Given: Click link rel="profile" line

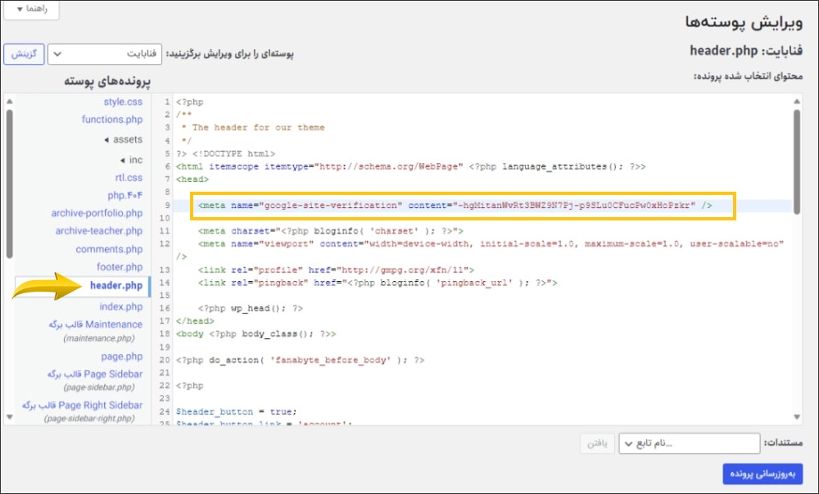Looking at the screenshot, I should [336, 270].
